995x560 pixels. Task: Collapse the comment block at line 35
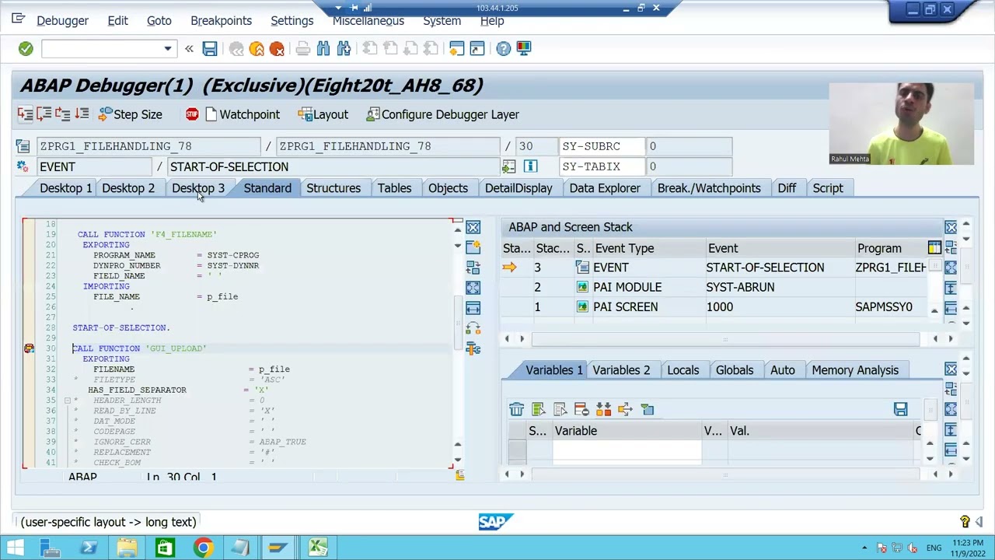click(x=67, y=401)
